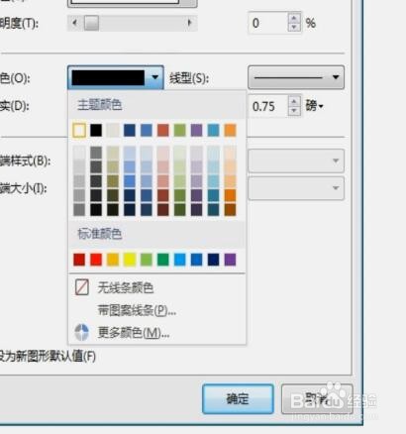Increase transparency percentage with up arrow
Screen dimensions: 406x434
(x=294, y=18)
